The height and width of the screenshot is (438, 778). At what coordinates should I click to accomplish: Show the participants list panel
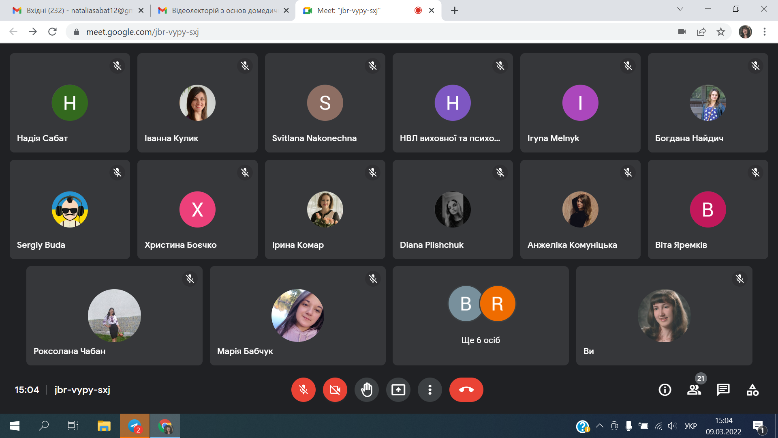(x=694, y=390)
